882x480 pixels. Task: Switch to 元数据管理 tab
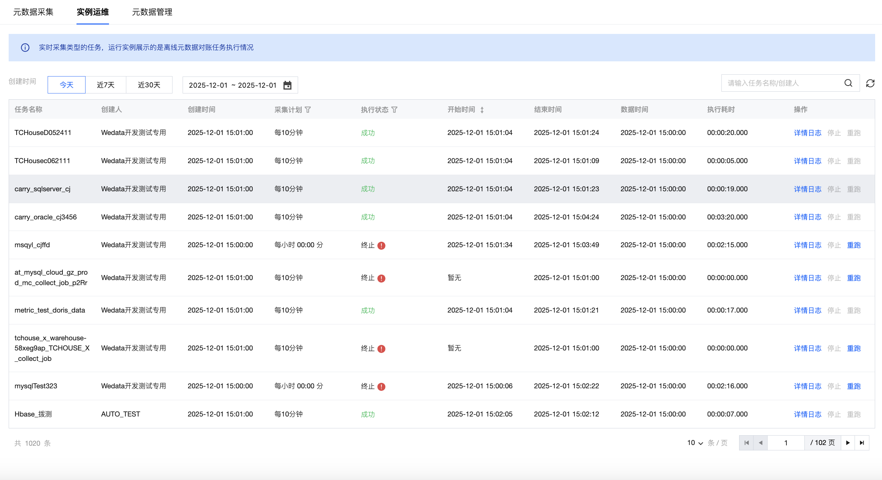click(x=152, y=12)
